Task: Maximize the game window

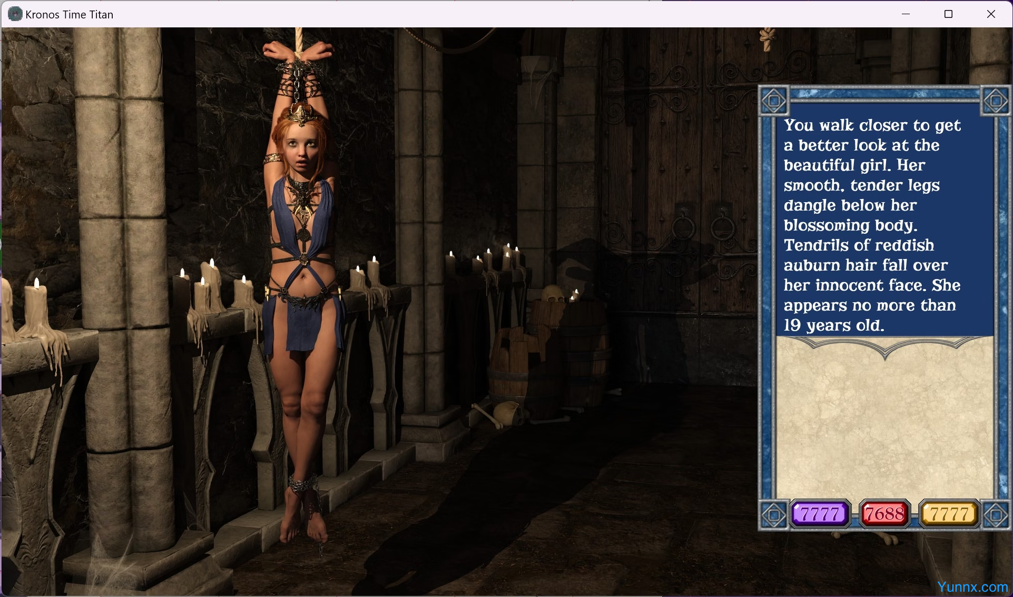Action: tap(948, 14)
